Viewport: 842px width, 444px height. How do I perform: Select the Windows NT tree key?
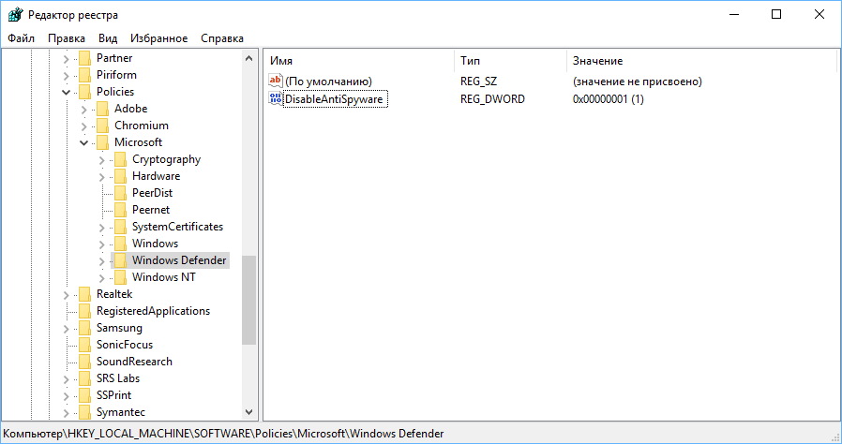point(163,277)
